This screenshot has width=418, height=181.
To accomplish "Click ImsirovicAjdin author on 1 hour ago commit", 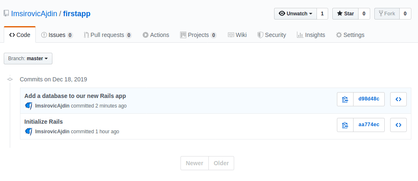I will pos(52,132).
